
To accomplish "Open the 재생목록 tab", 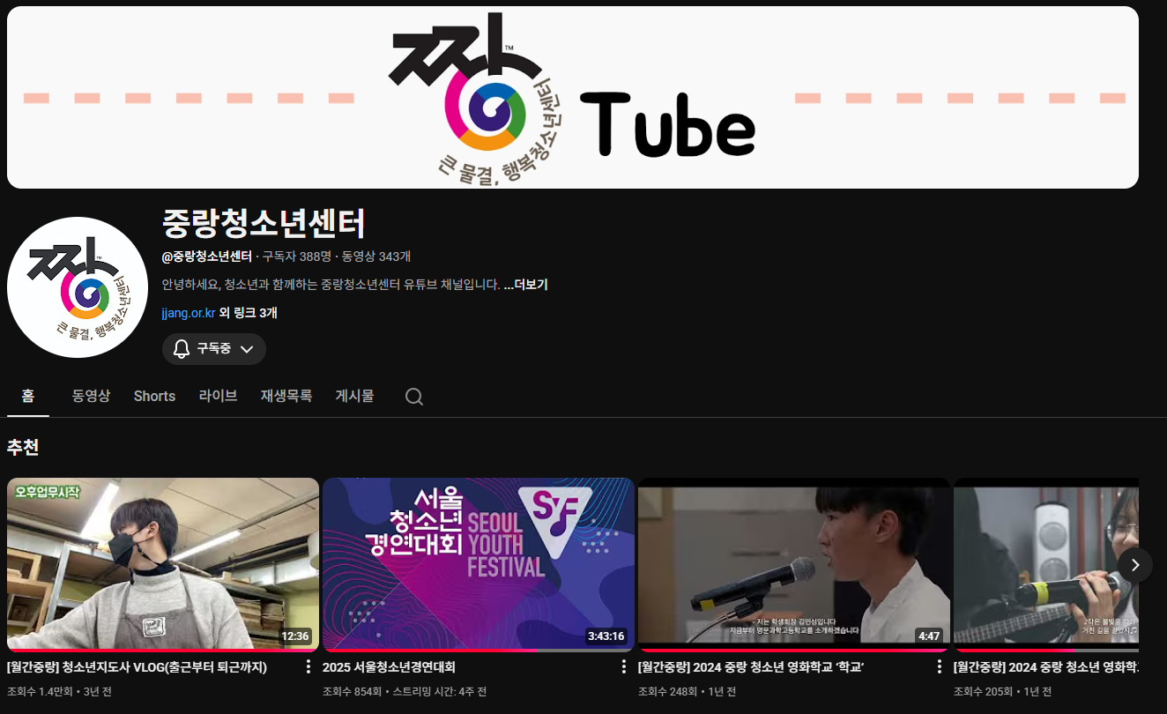I will pyautogui.click(x=286, y=396).
